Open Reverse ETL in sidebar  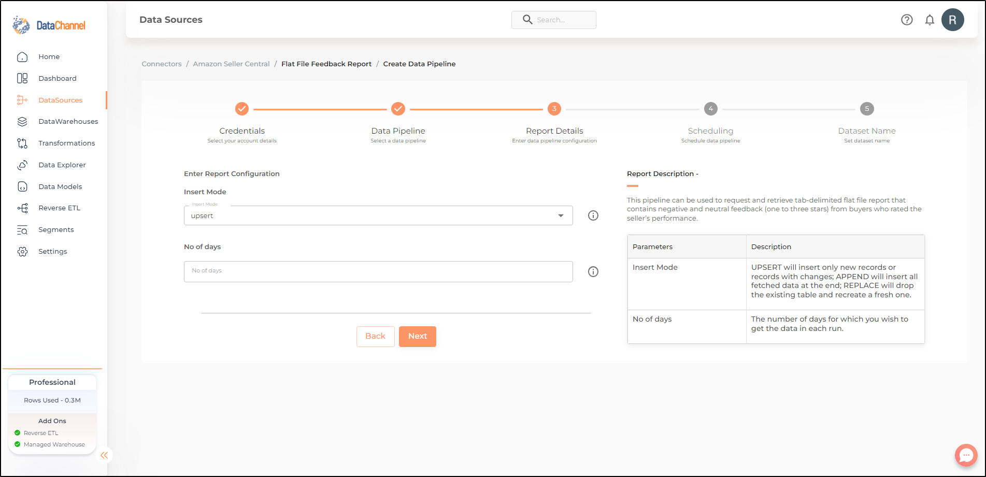point(59,208)
